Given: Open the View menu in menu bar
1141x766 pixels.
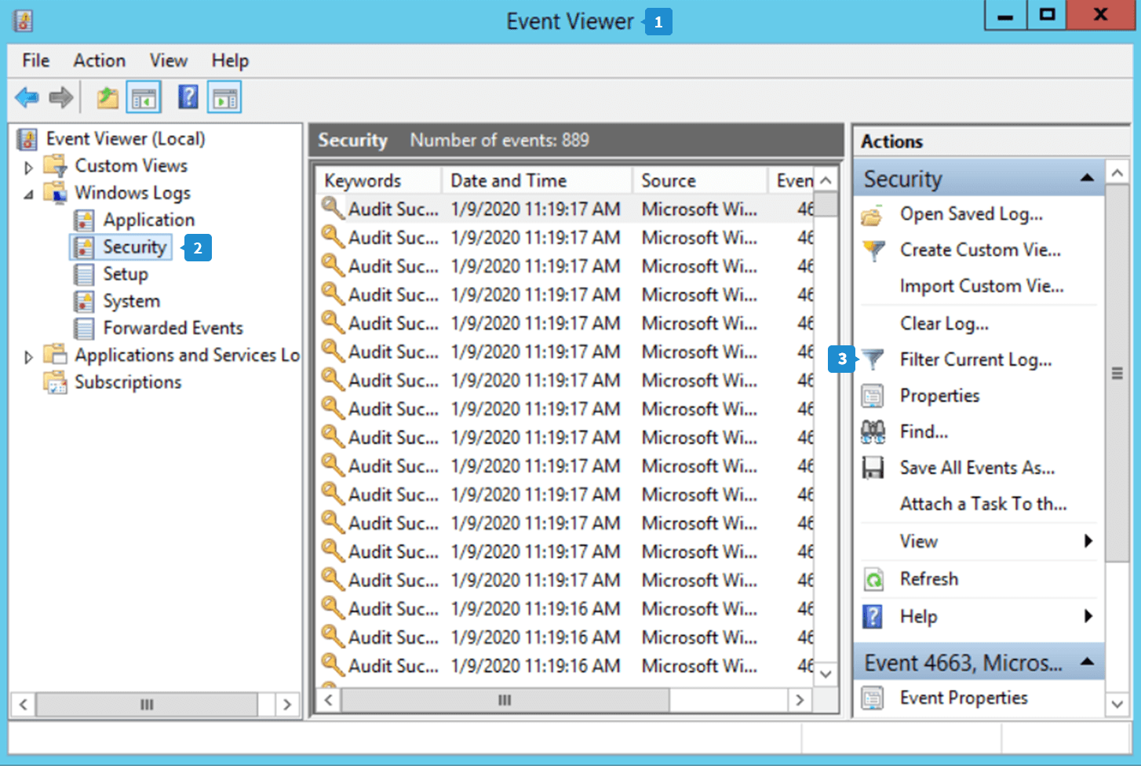Looking at the screenshot, I should [168, 60].
